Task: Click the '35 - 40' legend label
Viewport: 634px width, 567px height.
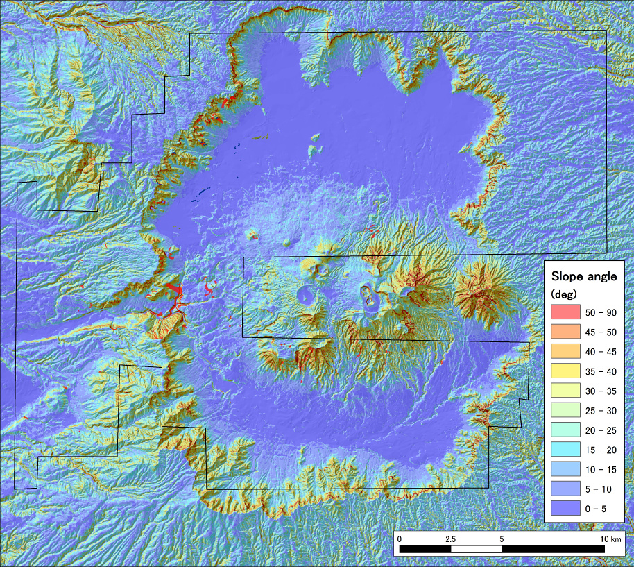Action: [x=601, y=372]
